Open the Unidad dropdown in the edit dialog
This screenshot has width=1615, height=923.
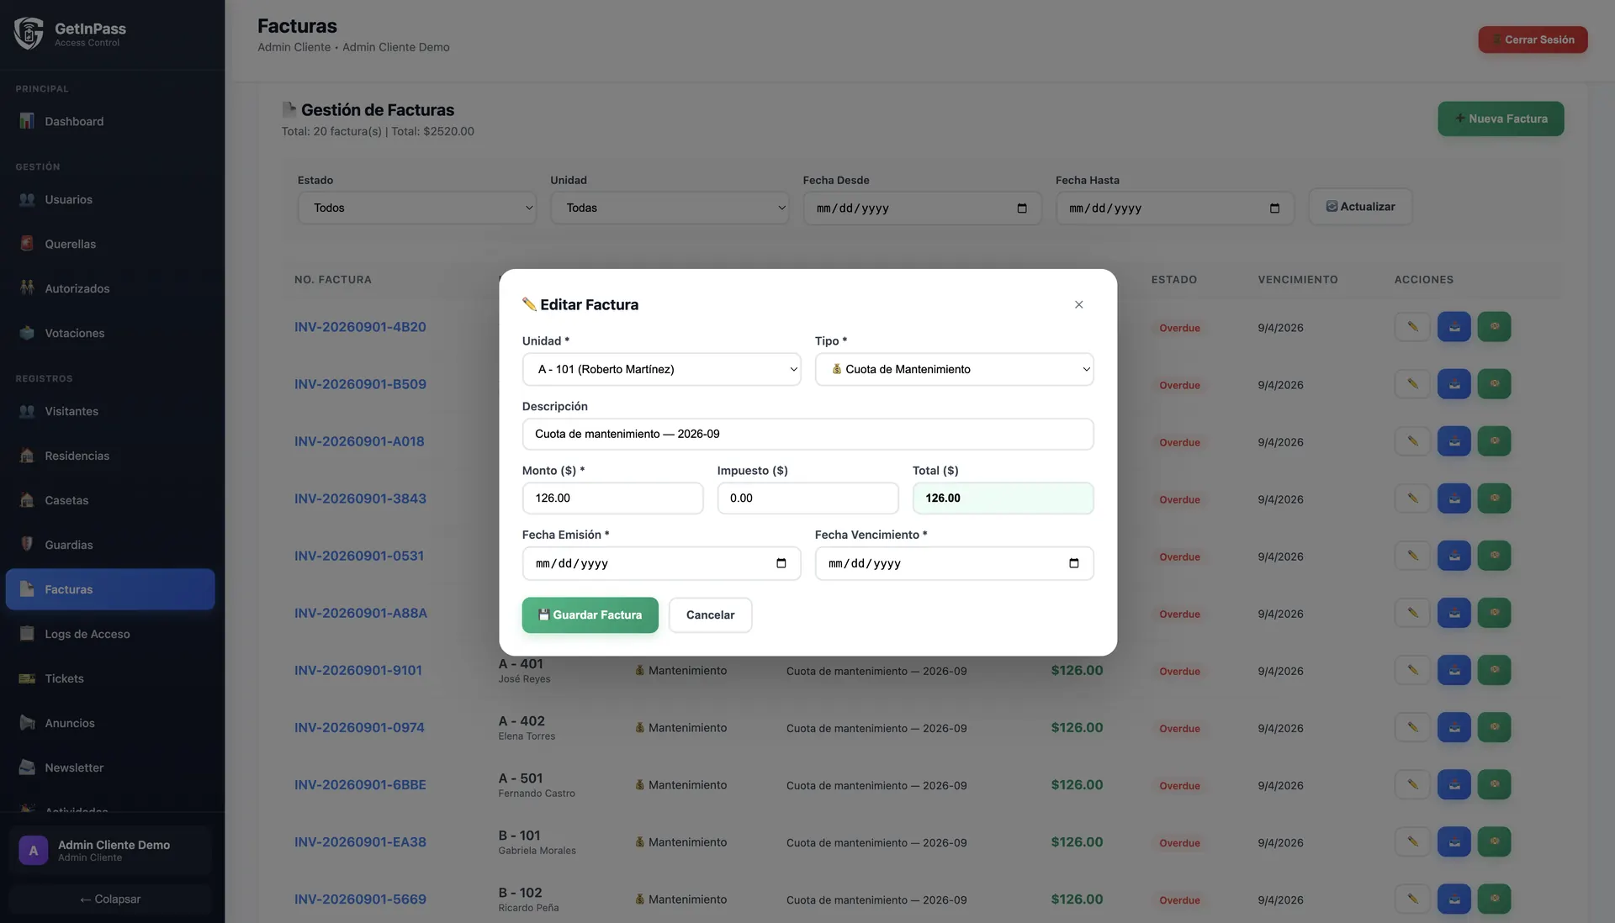(x=661, y=369)
